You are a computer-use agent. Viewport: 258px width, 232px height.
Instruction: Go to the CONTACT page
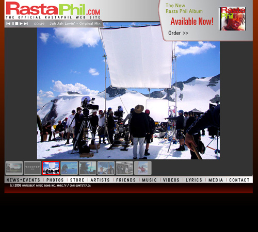click(239, 180)
